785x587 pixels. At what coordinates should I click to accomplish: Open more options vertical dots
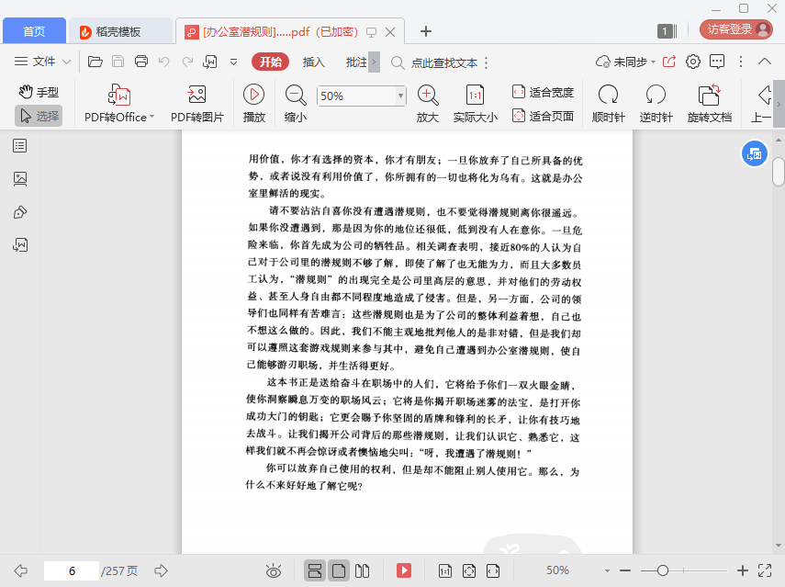(x=741, y=62)
